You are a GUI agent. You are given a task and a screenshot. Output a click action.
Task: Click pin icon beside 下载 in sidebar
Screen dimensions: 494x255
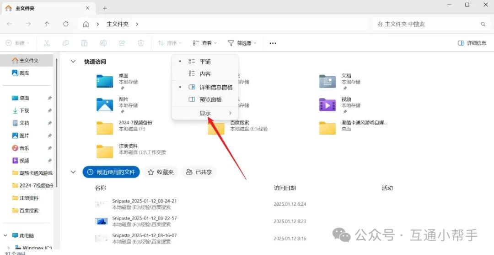[x=49, y=110]
